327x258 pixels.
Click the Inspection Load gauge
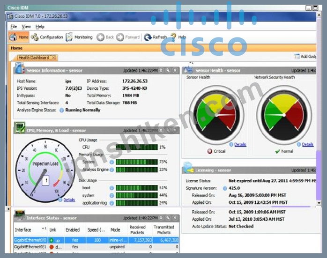(45, 170)
